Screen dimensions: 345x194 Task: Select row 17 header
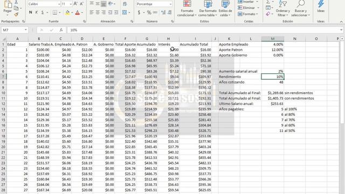click(3, 130)
